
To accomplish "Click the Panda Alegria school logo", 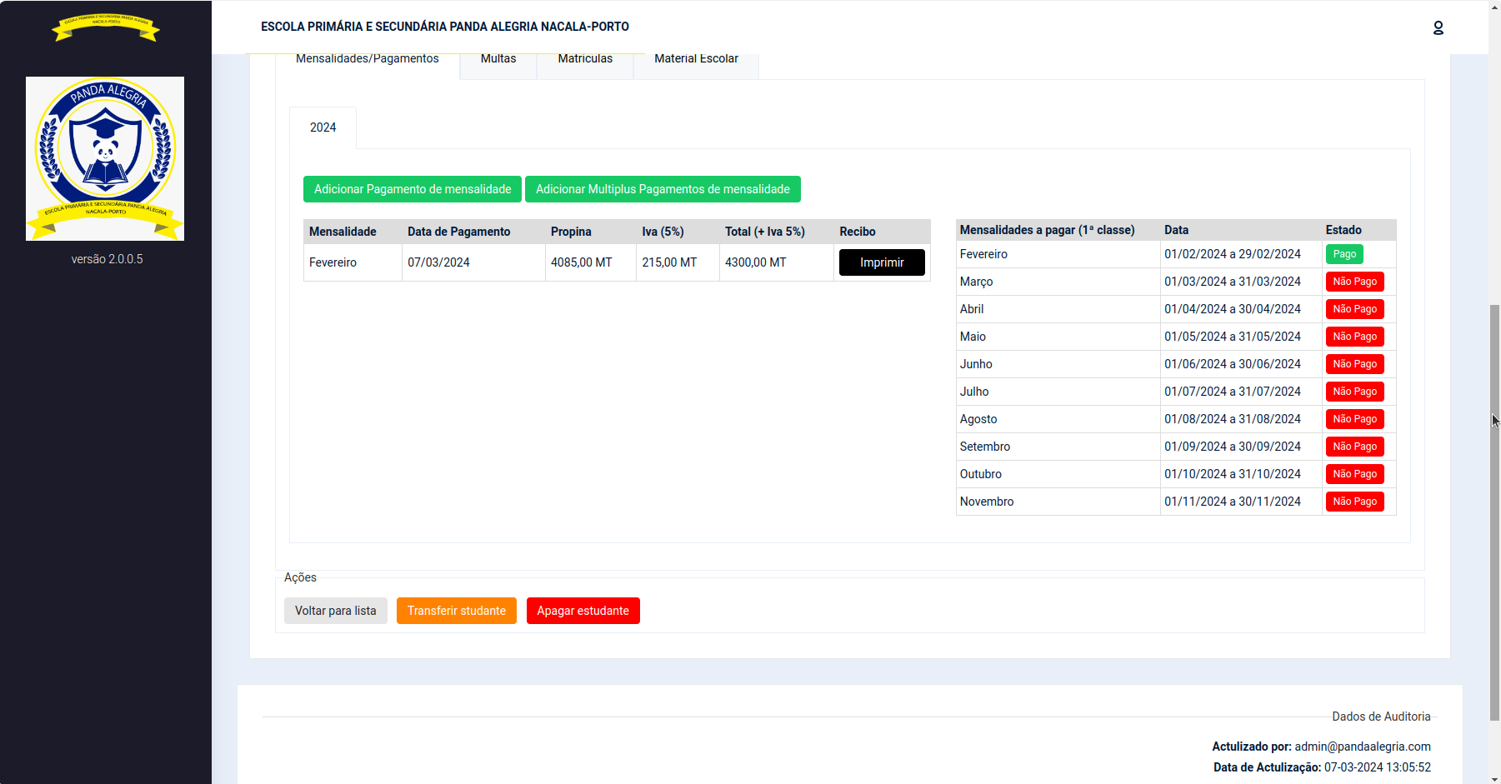I will [x=105, y=158].
